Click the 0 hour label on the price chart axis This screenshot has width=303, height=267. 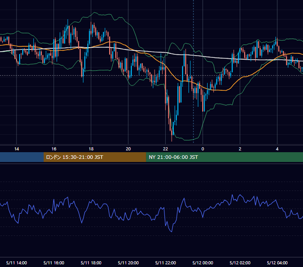tap(203, 149)
